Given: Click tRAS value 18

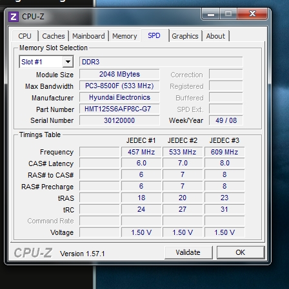Looking at the screenshot, I should 141,198.
